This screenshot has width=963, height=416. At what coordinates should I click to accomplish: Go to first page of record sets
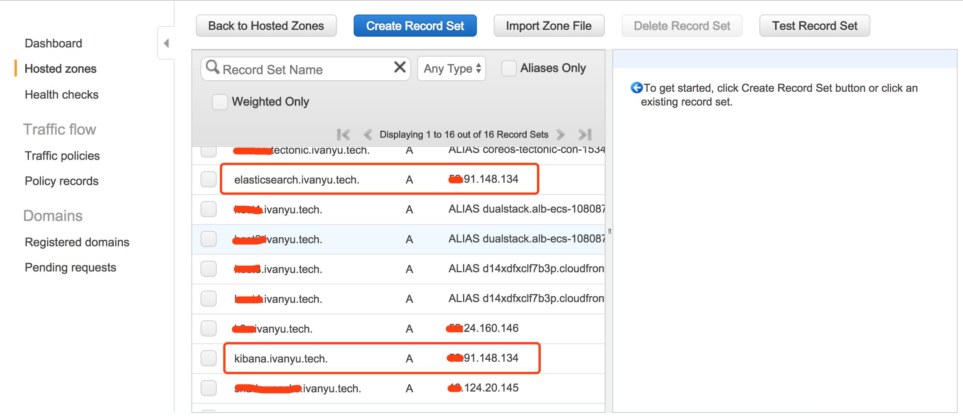point(343,135)
